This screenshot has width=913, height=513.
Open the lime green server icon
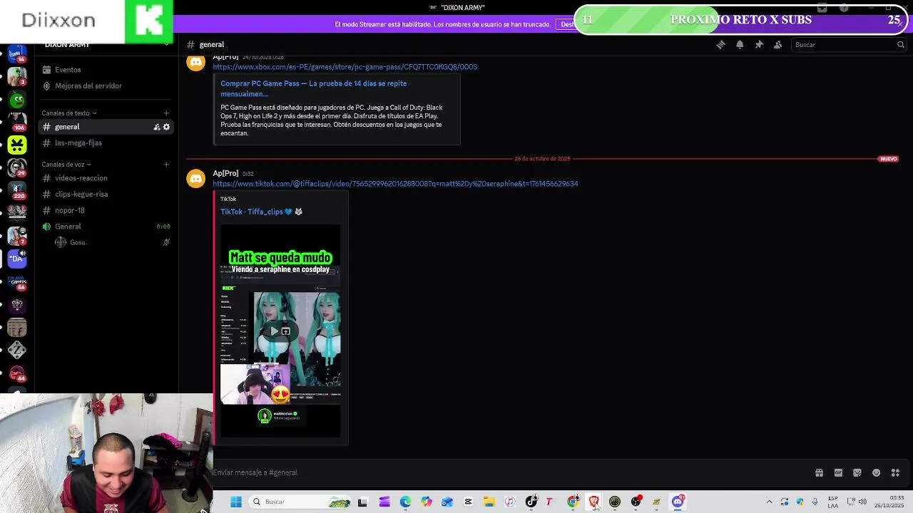tap(17, 145)
